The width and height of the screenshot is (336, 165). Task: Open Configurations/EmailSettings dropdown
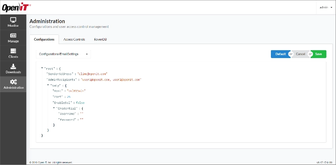tap(63, 54)
